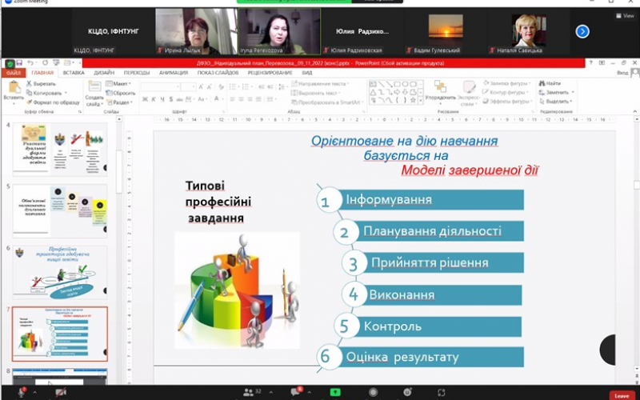Click the Вход sign-in link
640x400 pixels.
(x=622, y=73)
